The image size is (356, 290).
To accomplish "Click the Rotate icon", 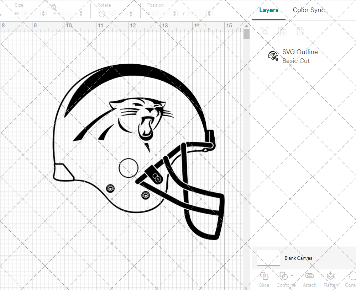I will [102, 14].
